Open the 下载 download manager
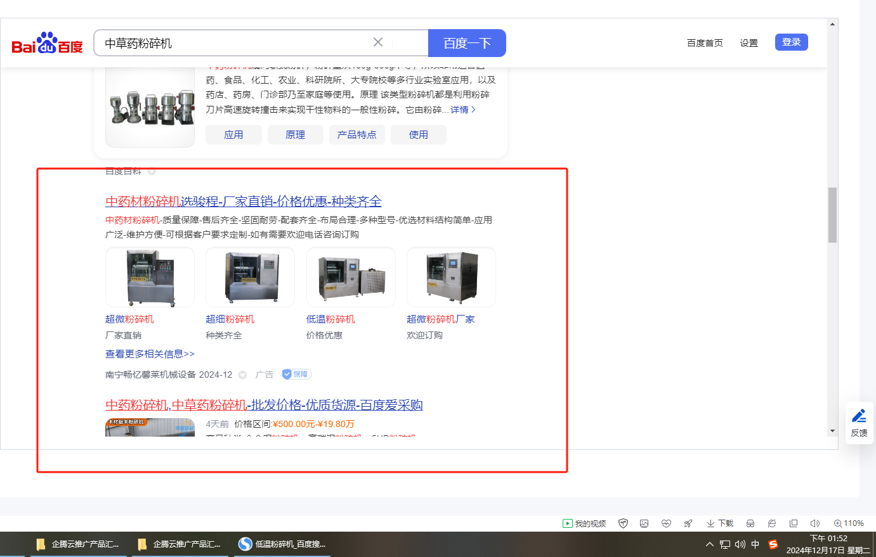Screen dimensions: 876x557 coord(720,523)
